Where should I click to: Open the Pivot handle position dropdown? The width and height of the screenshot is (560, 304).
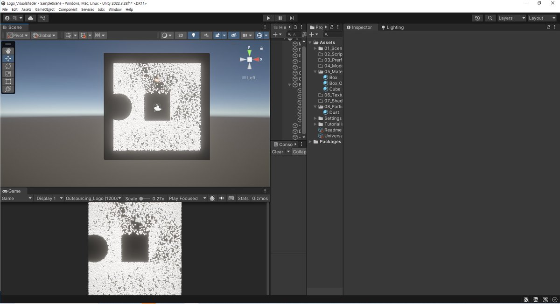click(18, 35)
